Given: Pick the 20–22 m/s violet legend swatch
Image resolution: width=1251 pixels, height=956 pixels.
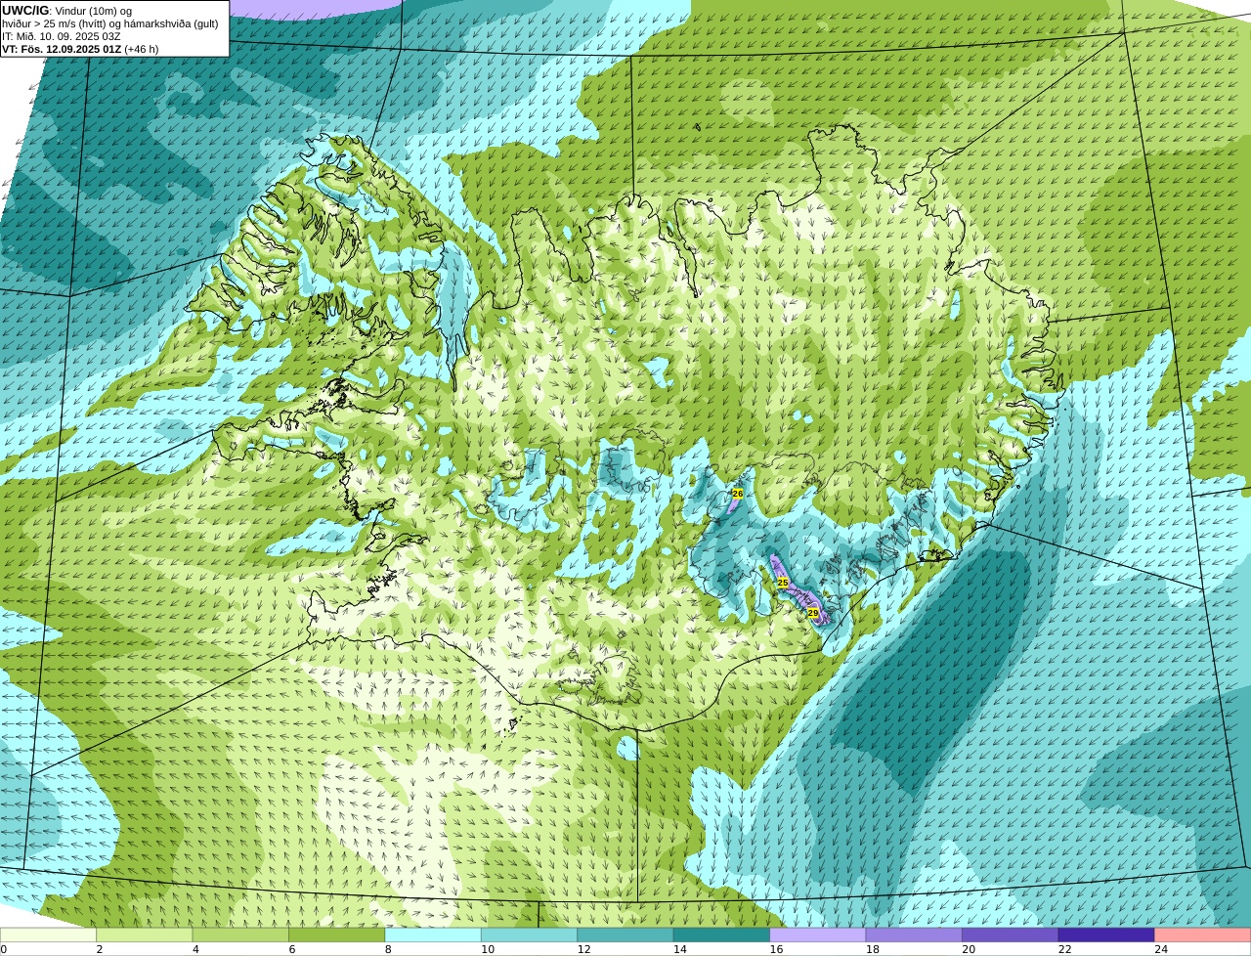Looking at the screenshot, I should click(1011, 934).
